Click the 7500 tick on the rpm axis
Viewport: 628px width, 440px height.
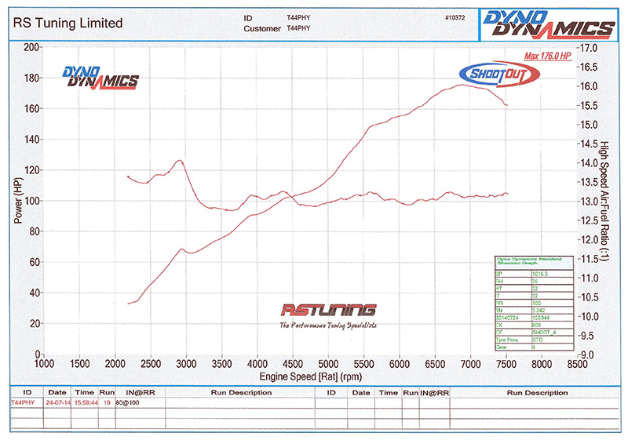(x=506, y=364)
